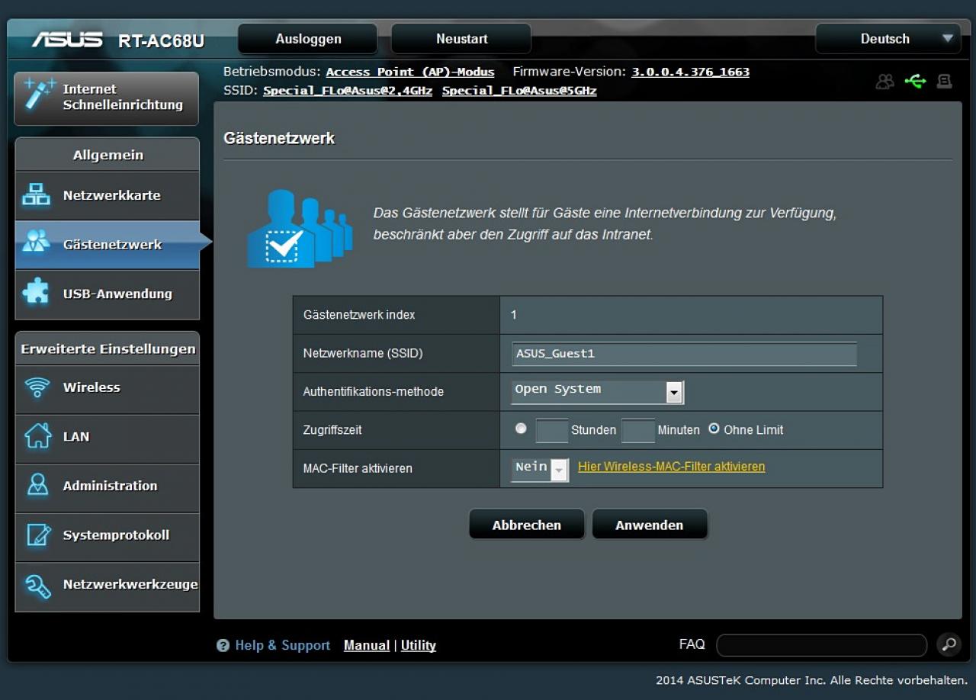
Task: Open the MAC-Filter aktivieren Nein dropdown
Action: click(540, 469)
